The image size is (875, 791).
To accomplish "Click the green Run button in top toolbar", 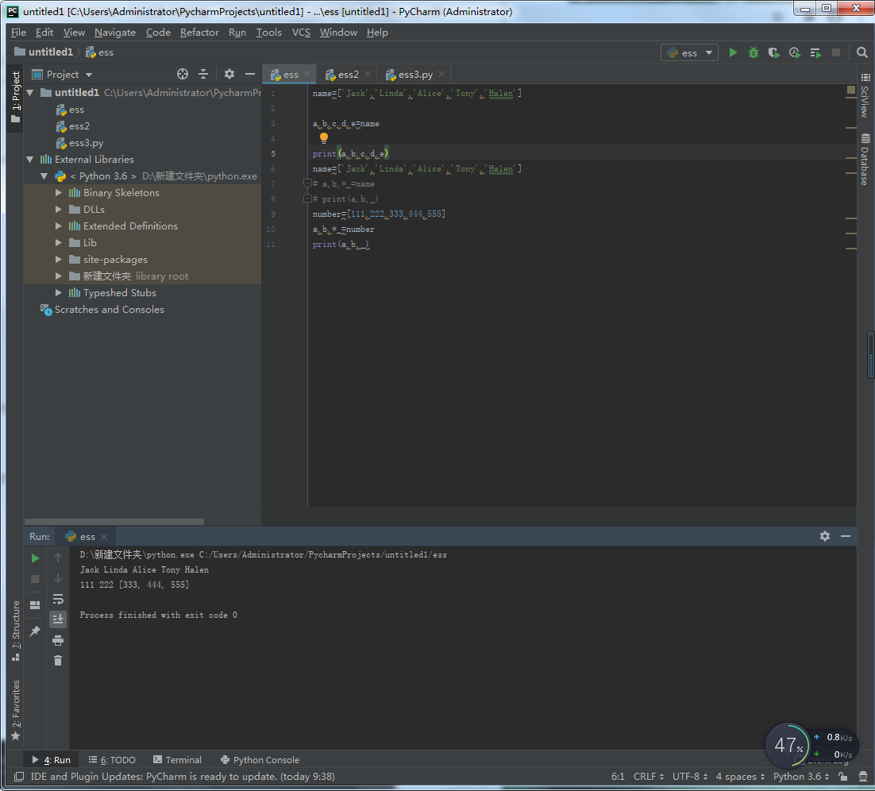I will (733, 52).
